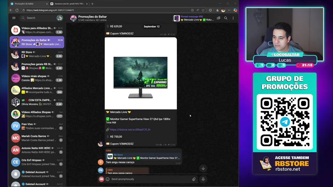Open Antonio Netto NIR HERC chat
The height and width of the screenshot is (187, 333).
click(x=37, y=150)
